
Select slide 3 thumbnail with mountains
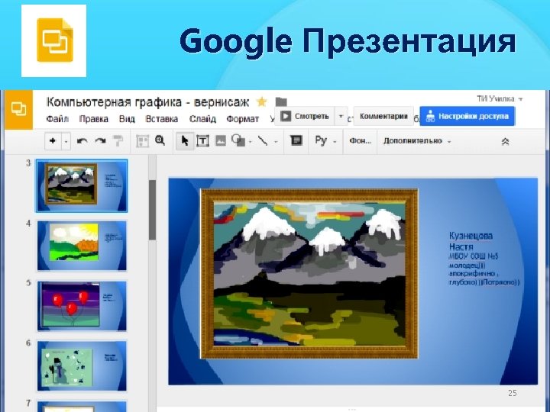(x=82, y=185)
